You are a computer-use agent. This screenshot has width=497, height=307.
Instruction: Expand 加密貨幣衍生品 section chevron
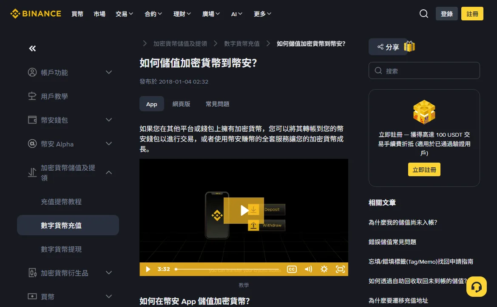[x=109, y=273]
